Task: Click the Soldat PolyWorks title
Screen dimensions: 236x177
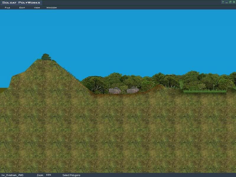Action: click(x=21, y=3)
